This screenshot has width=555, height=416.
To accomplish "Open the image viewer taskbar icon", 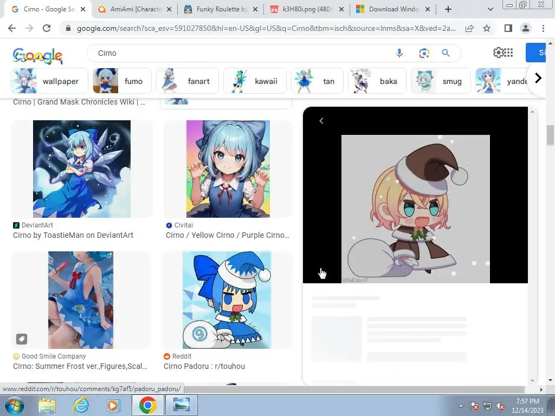I will pyautogui.click(x=182, y=405).
